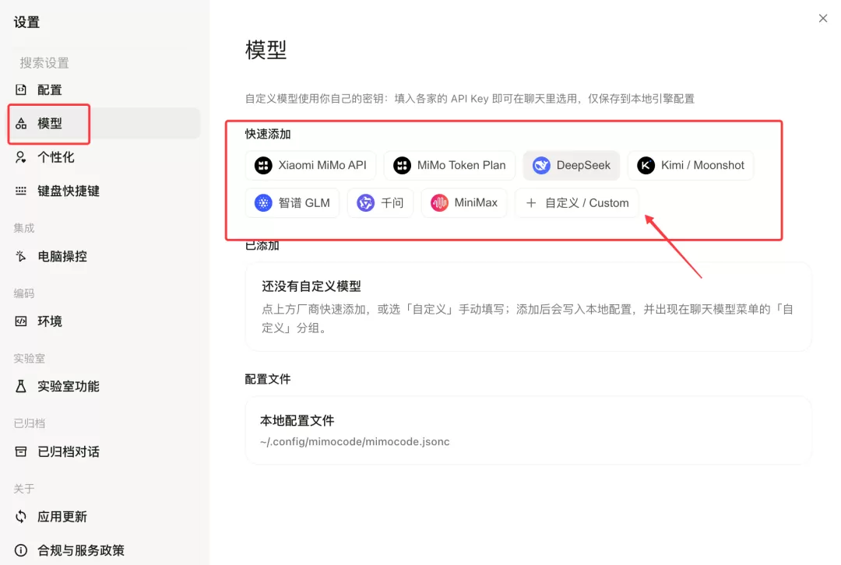Open 键盘快捷键 settings

pyautogui.click(x=104, y=191)
